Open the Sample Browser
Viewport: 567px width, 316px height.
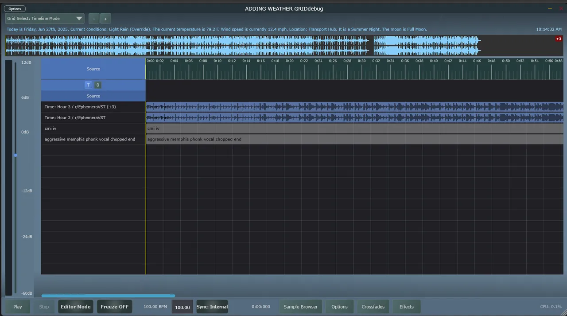pyautogui.click(x=300, y=307)
